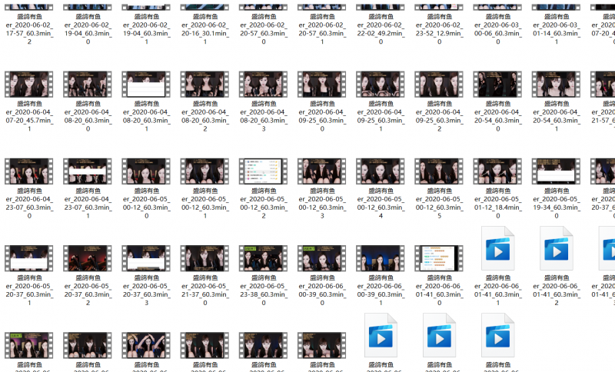Select the generic video file icon 2020-06-06_01-41 part 2
Image resolution: width=615 pixels, height=372 pixels.
[556, 247]
